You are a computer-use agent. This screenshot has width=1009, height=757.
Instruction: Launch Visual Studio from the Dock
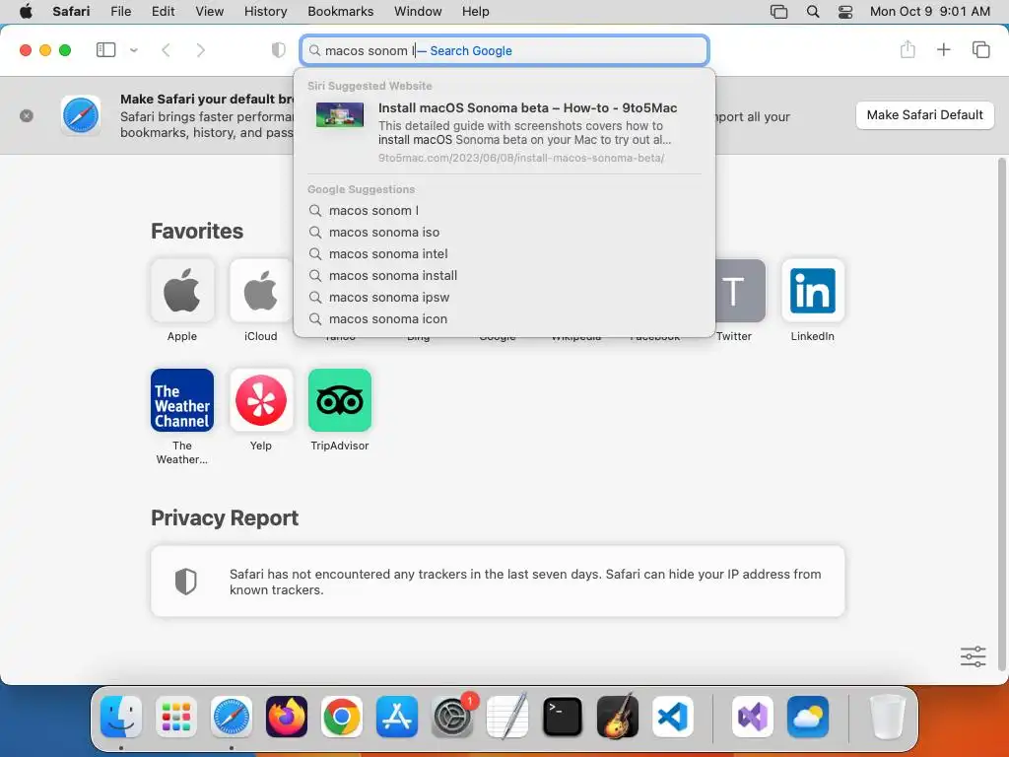click(x=753, y=717)
